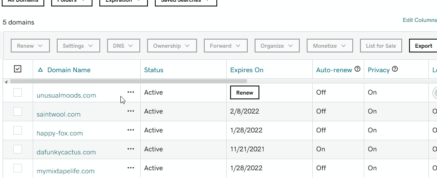This screenshot has height=178, width=437.
Task: Sort by Auto-renew column header
Action: pyautogui.click(x=334, y=70)
